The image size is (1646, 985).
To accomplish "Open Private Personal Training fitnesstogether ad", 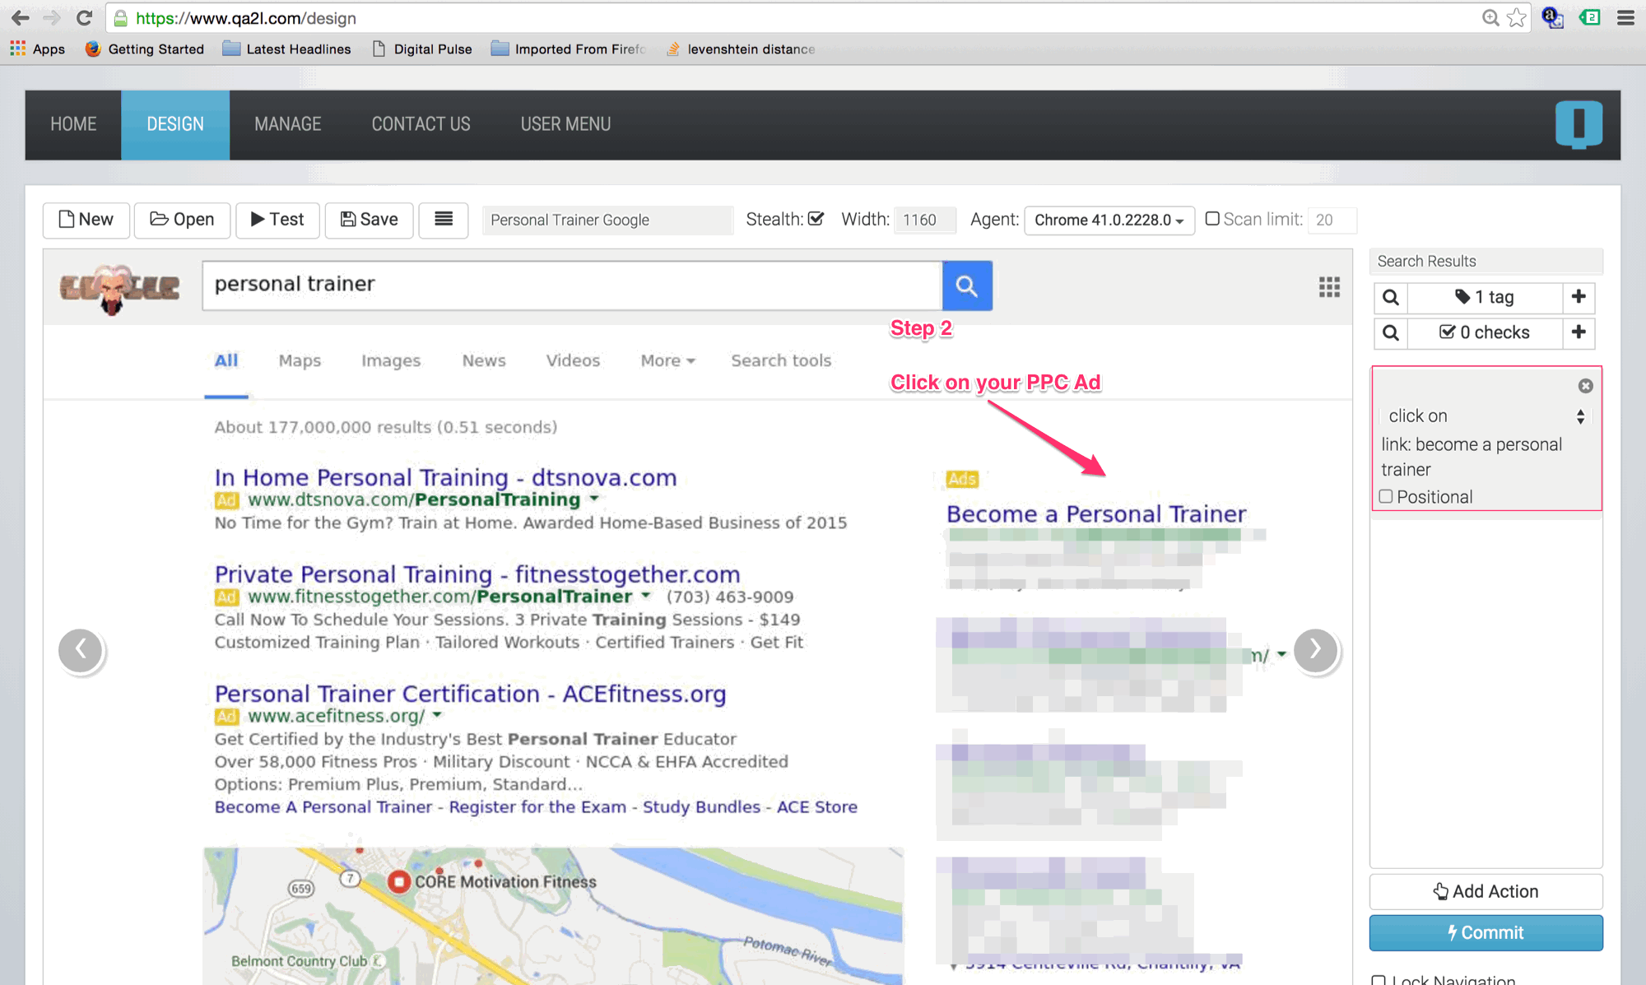I will tap(477, 574).
